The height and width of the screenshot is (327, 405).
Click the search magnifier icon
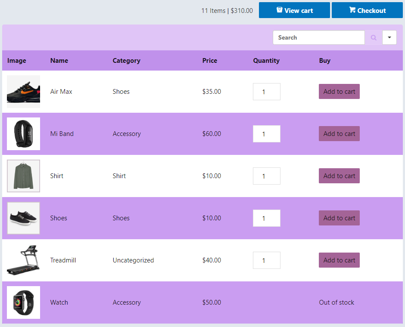(373, 37)
